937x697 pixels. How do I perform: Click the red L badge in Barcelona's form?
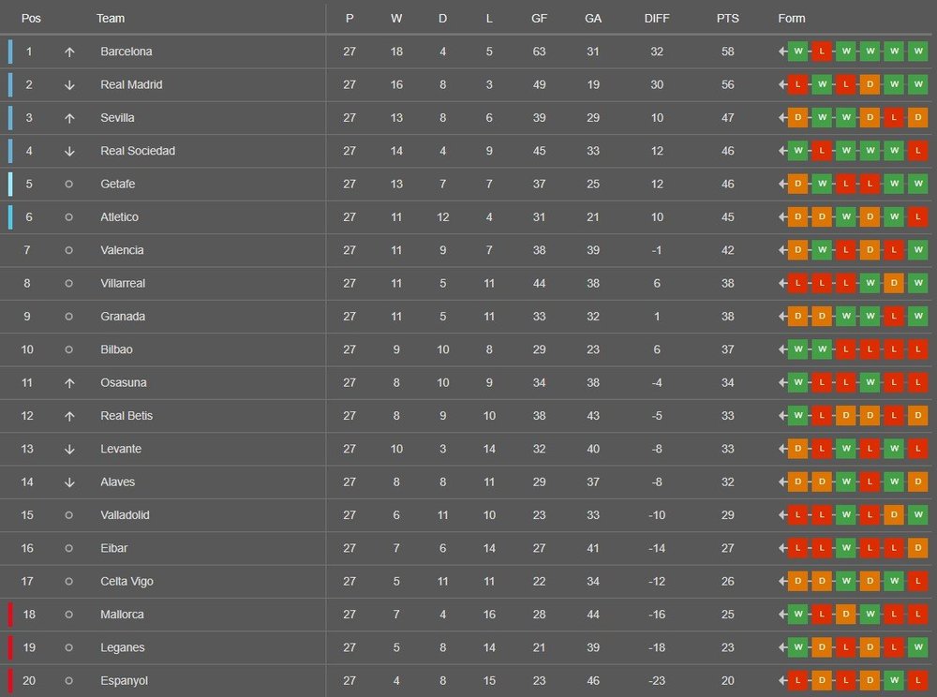tap(822, 52)
